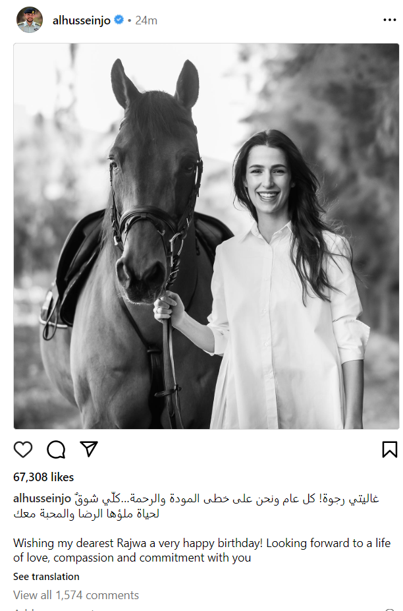Image resolution: width=403 pixels, height=611 pixels.
Task: Click the English caption beginning 'Wishing my dearest'
Action: pyautogui.click(x=201, y=550)
